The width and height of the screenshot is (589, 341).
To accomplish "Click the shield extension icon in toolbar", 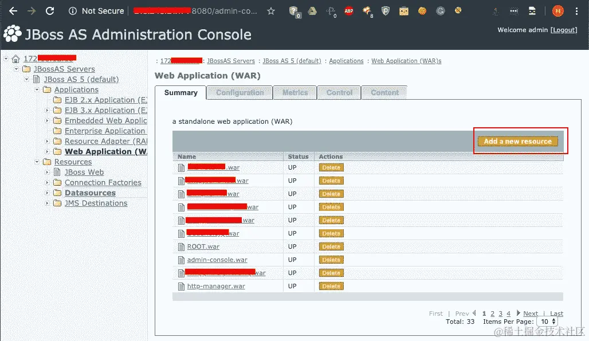I will (x=386, y=11).
